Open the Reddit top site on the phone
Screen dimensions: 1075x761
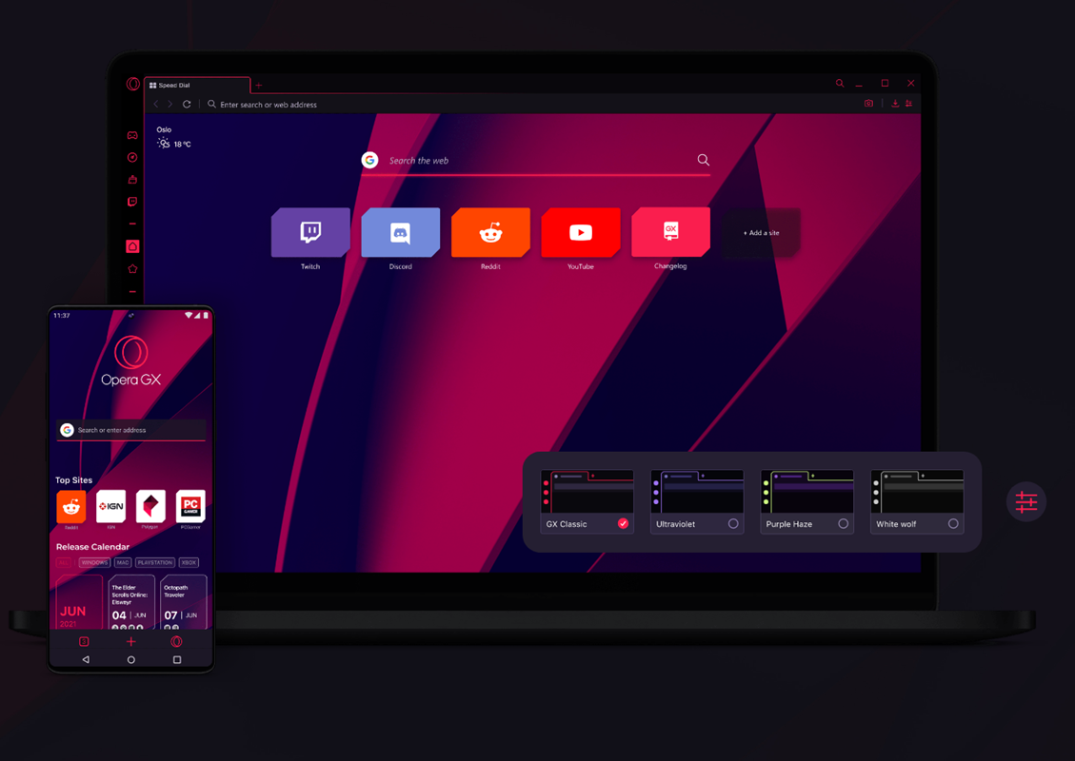pos(71,506)
